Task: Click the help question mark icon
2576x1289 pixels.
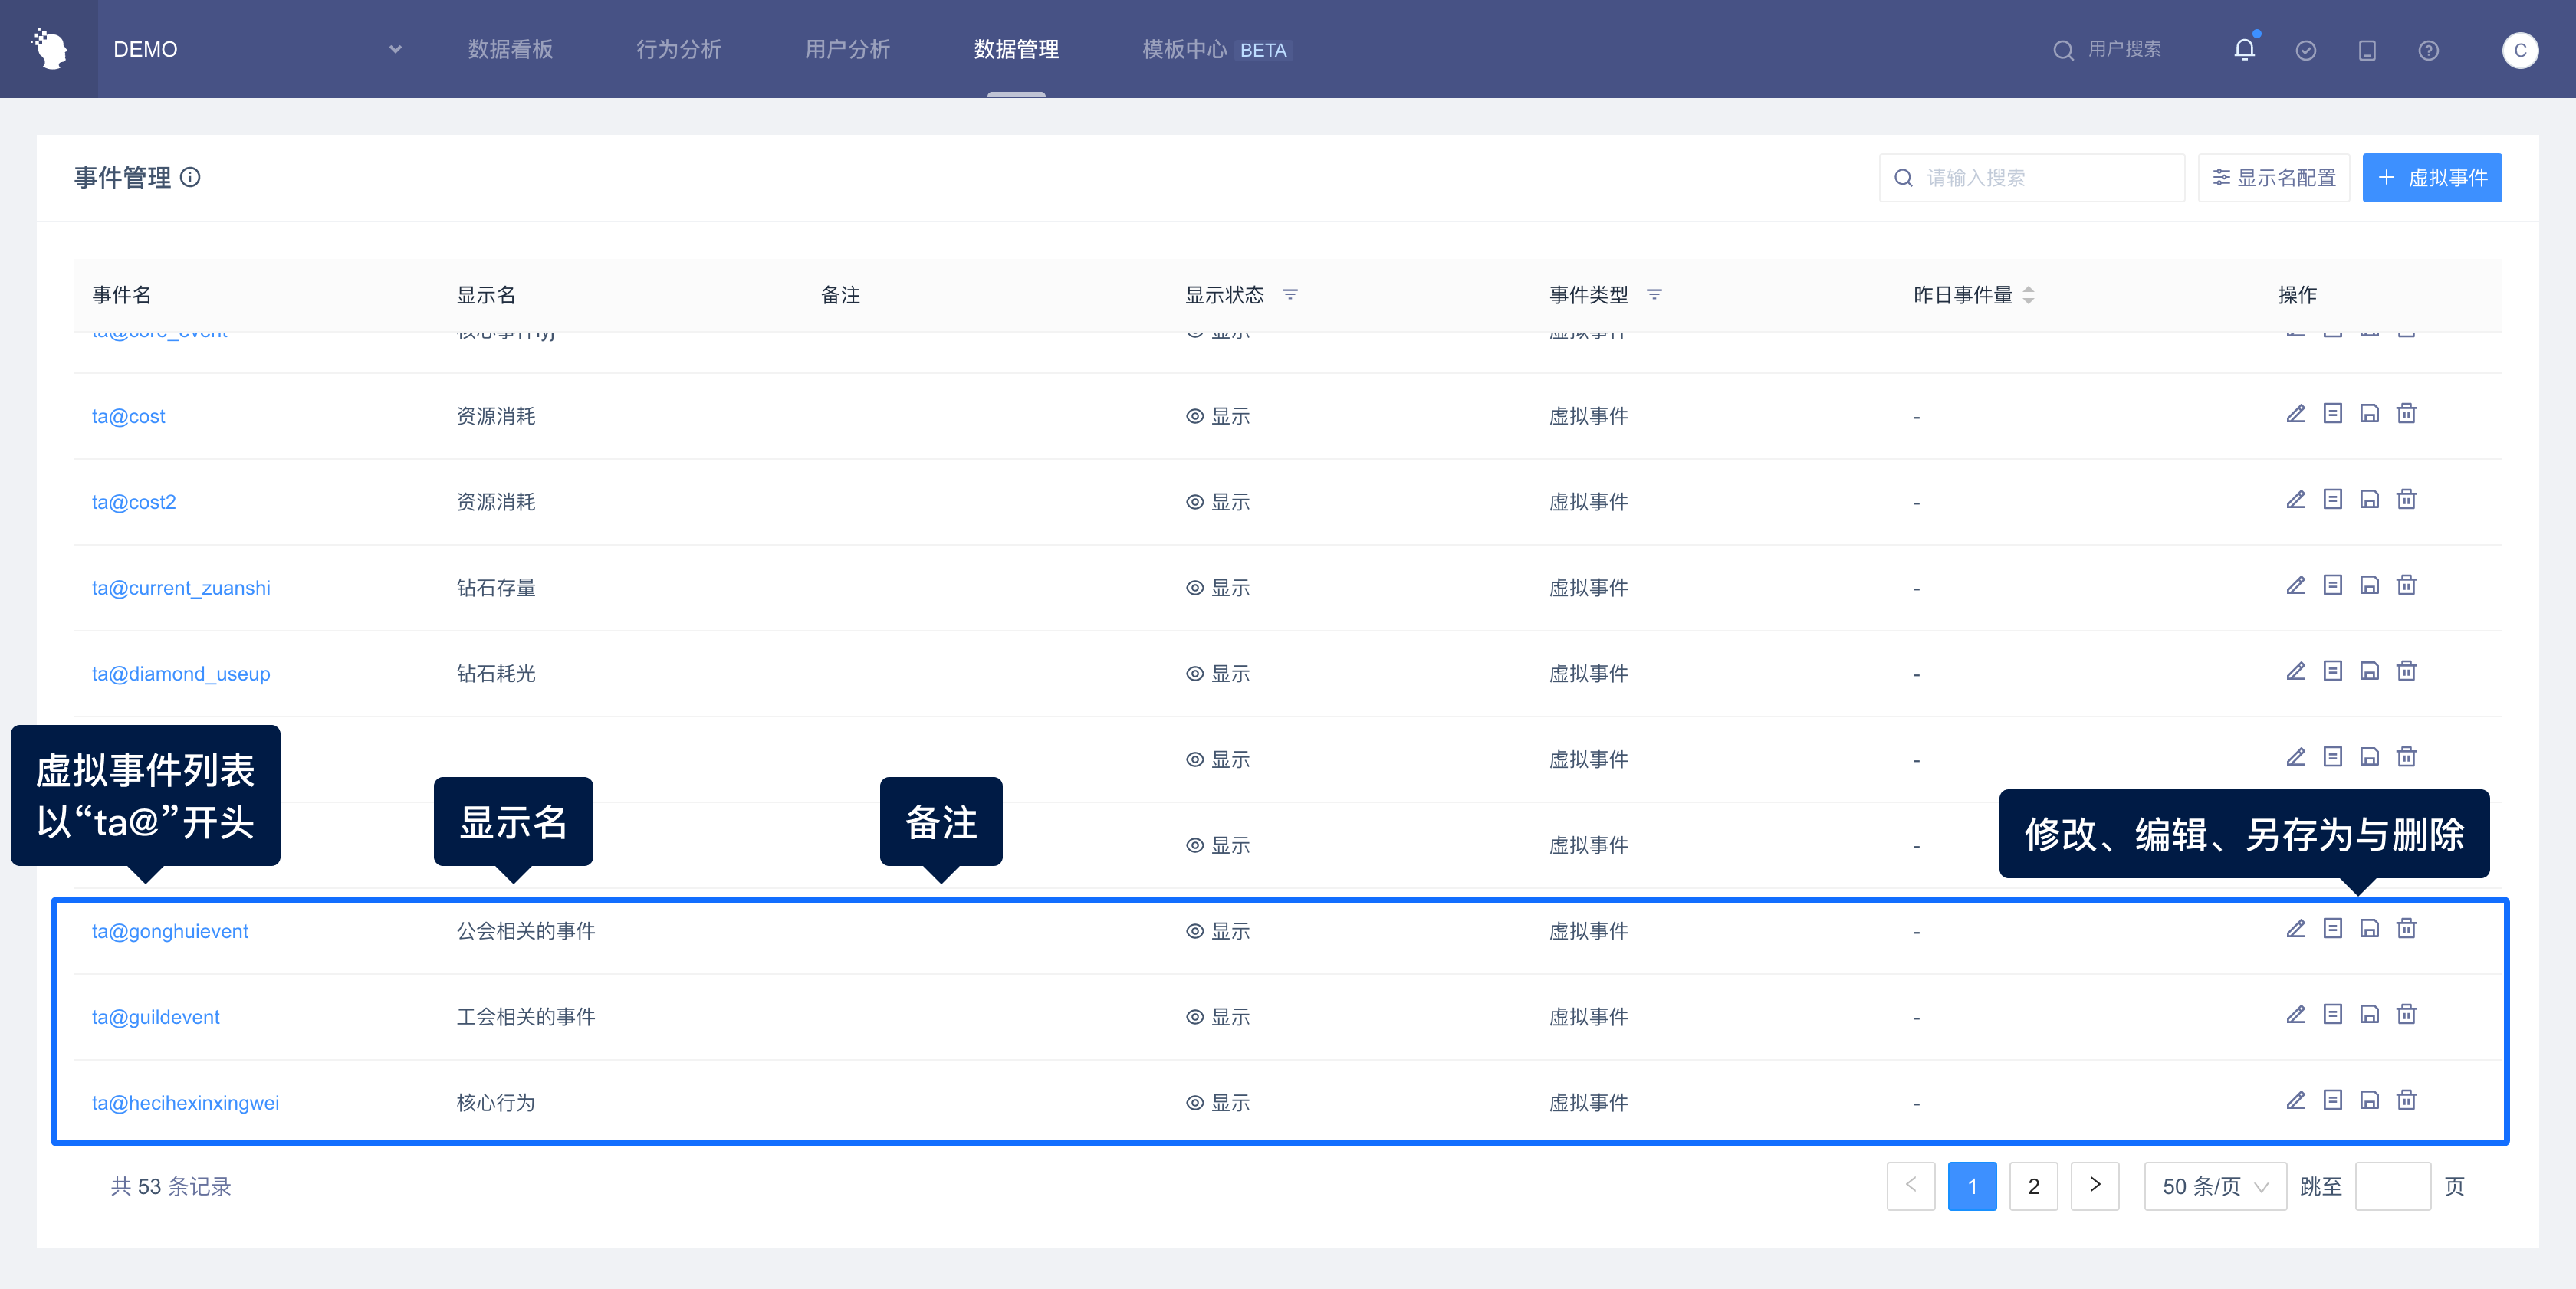Action: (x=2428, y=50)
